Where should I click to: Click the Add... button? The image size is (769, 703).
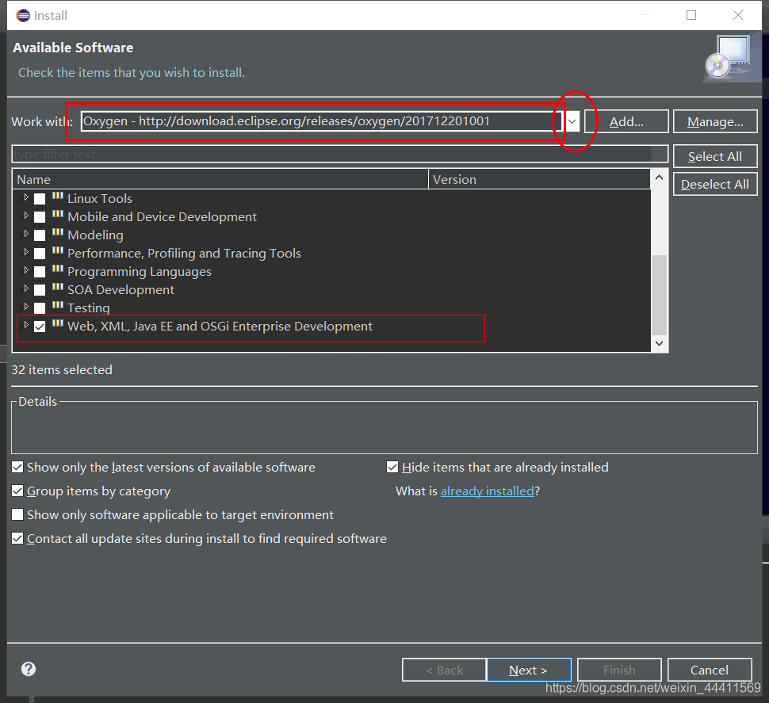(x=626, y=121)
